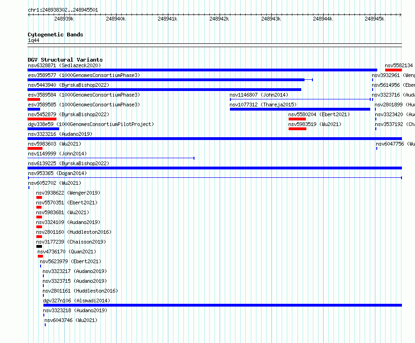Click the blue bar under dgv338e59
The image size is (415, 343).
pyautogui.click(x=43, y=129)
